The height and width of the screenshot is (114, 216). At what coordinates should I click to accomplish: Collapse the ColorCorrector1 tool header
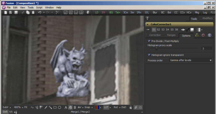click(147, 24)
